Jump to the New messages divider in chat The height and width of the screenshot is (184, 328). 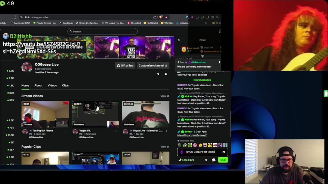[x=202, y=80]
